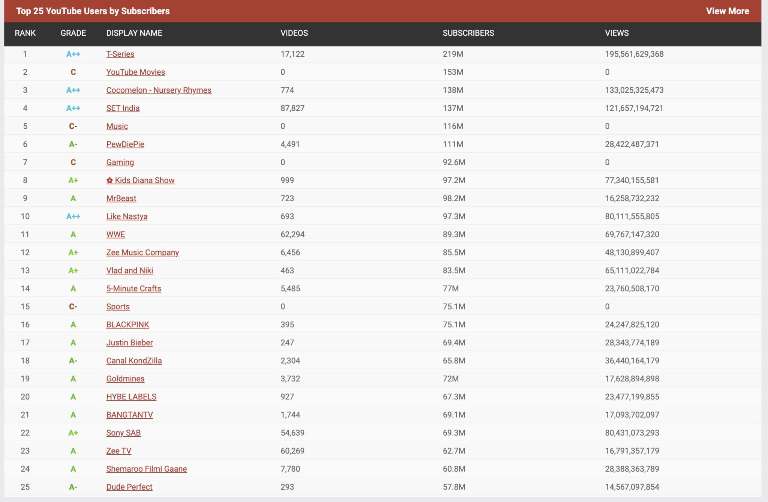
Task: Click the GRADE column header
Action: click(x=73, y=33)
